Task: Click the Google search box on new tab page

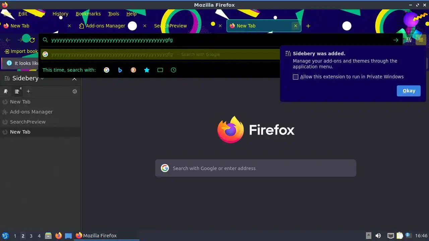Action: (255, 168)
